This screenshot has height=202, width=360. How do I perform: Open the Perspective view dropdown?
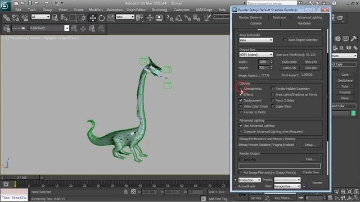tap(287, 186)
